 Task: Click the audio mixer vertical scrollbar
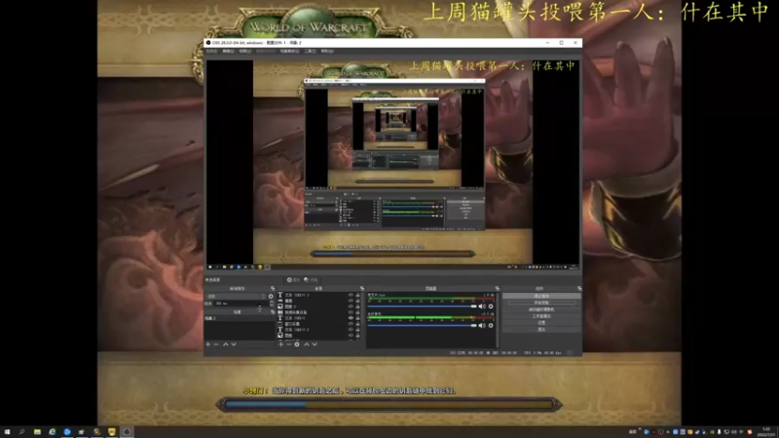tap(498, 320)
